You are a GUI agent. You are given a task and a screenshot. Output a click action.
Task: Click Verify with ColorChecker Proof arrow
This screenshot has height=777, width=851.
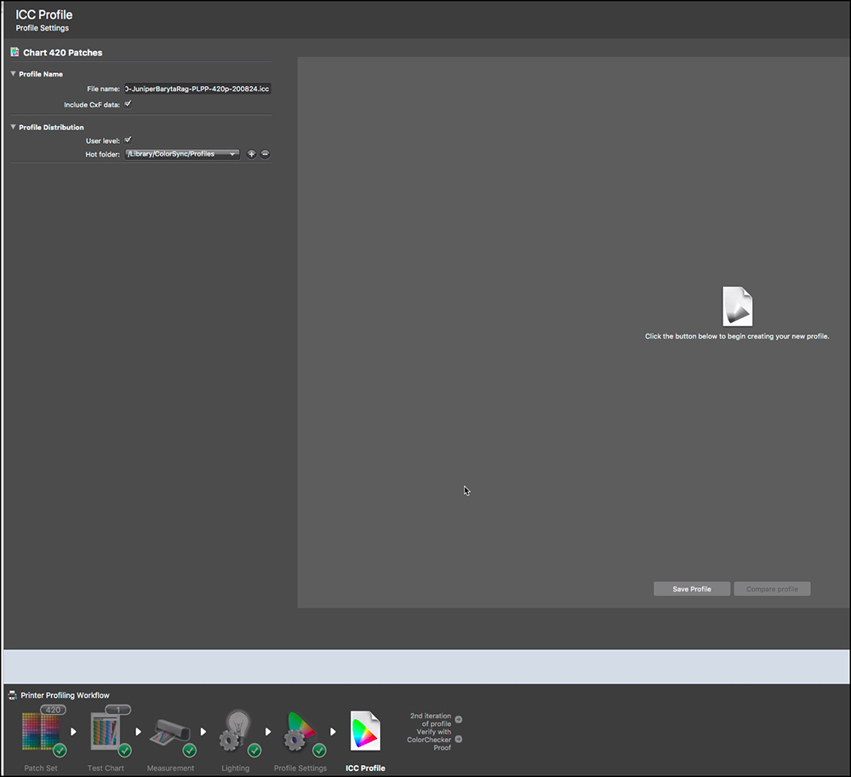[459, 739]
